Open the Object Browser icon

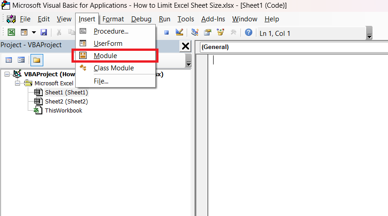[220, 32]
